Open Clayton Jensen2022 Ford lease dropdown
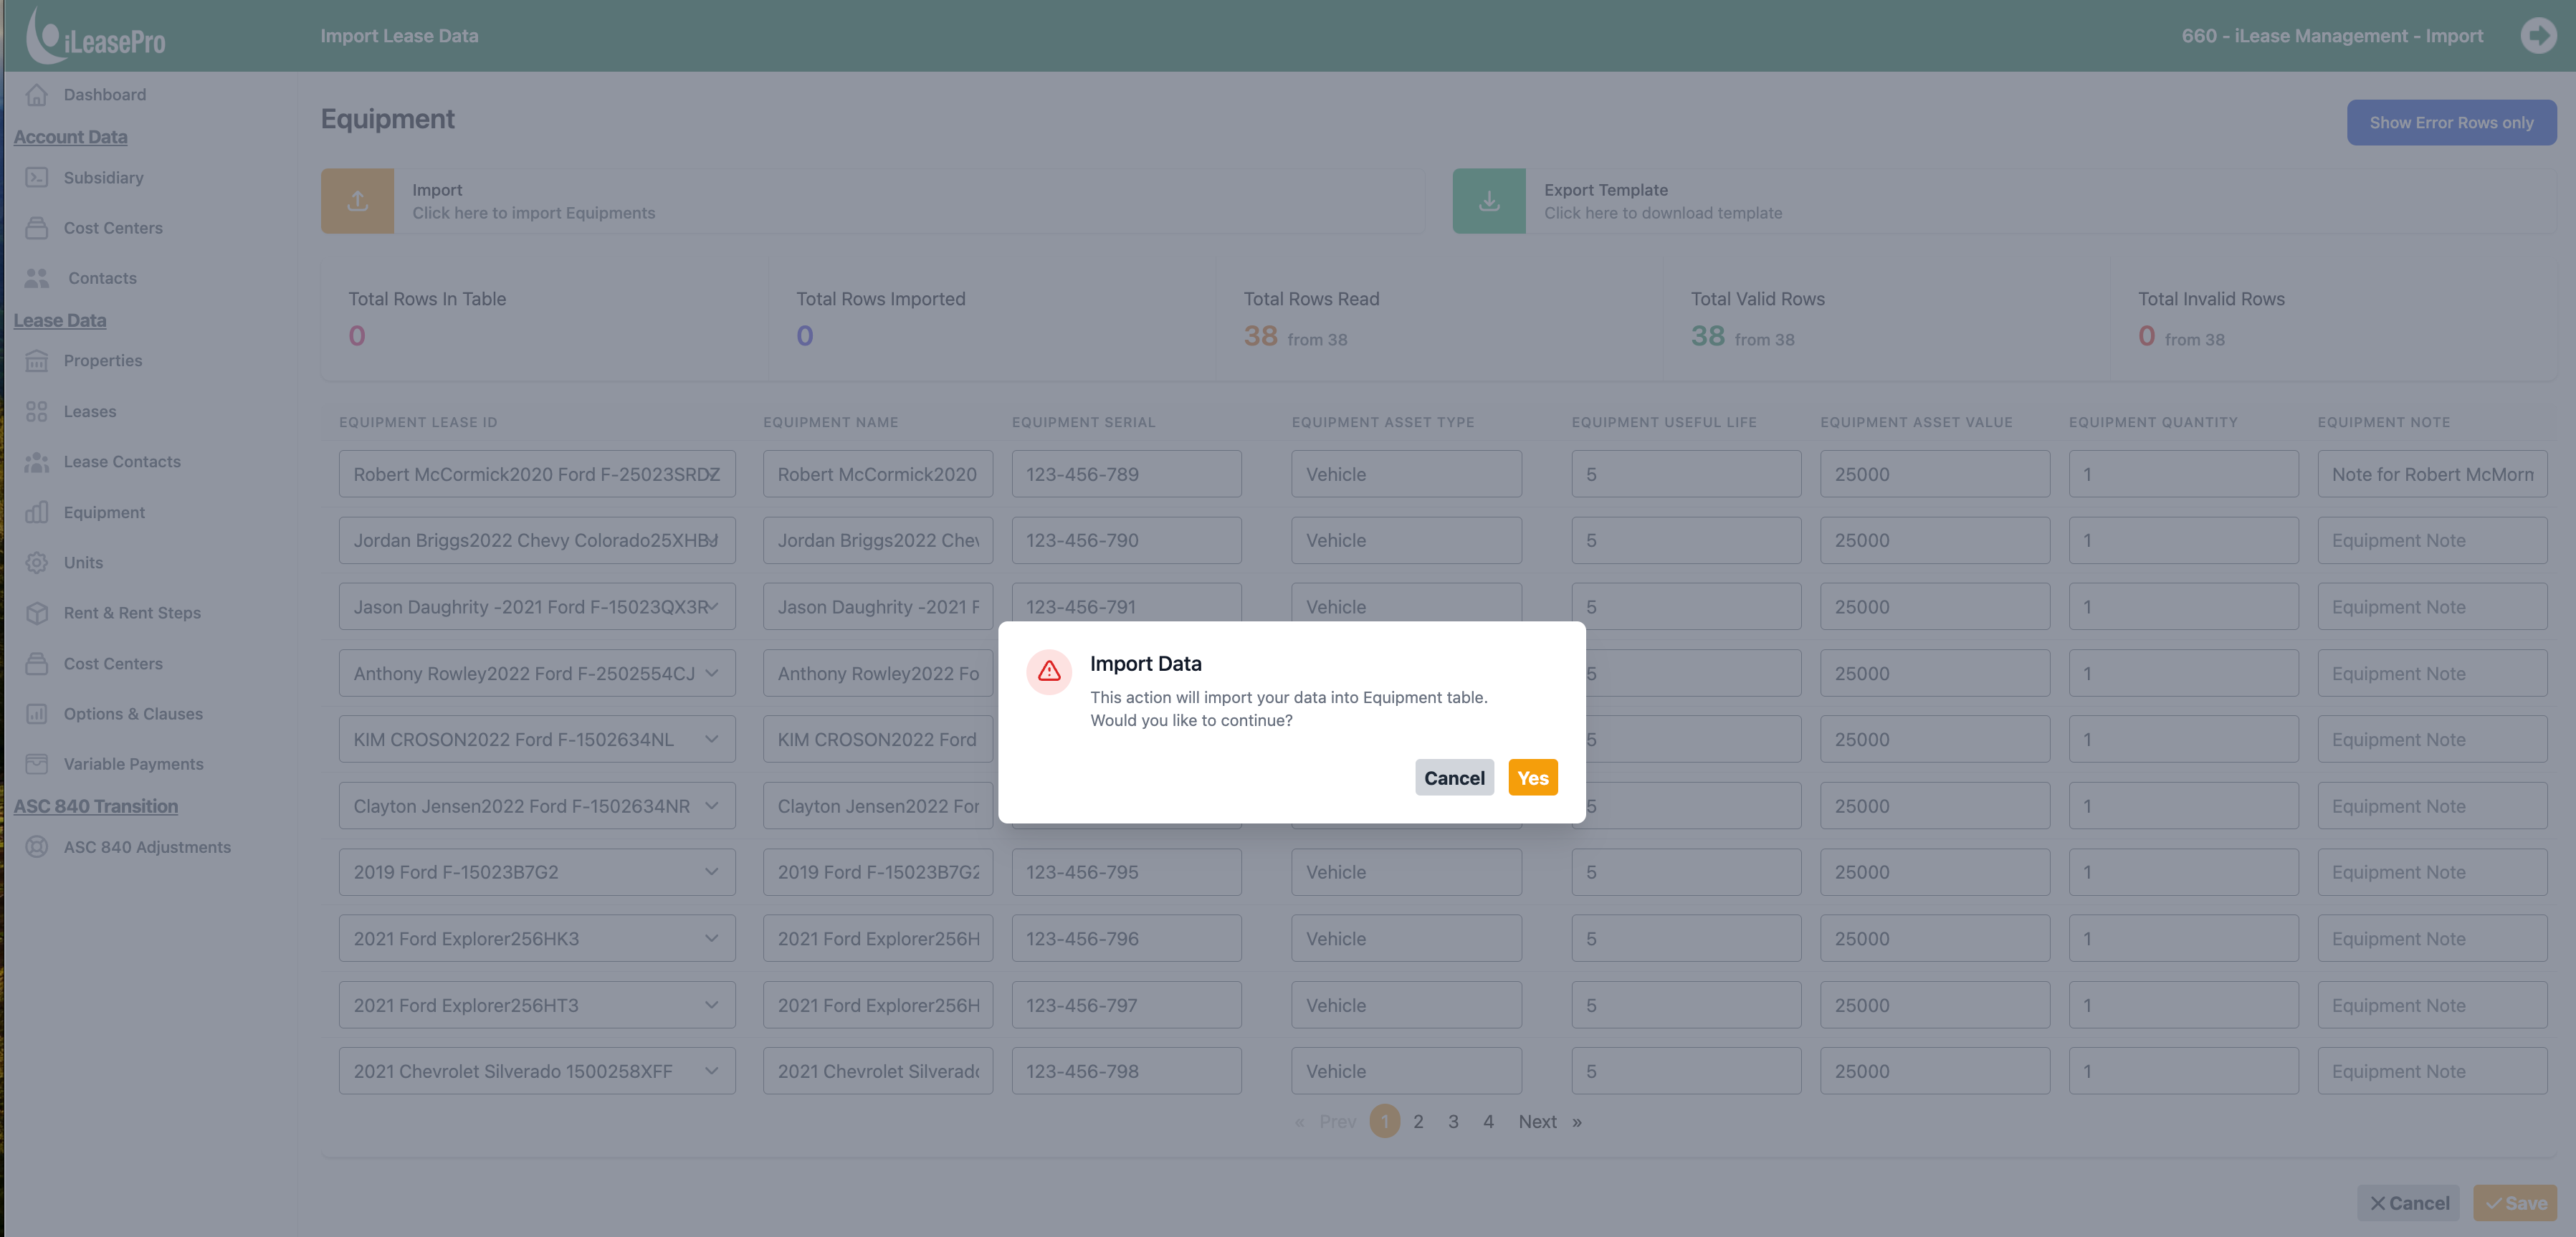2576x1237 pixels. [x=537, y=806]
